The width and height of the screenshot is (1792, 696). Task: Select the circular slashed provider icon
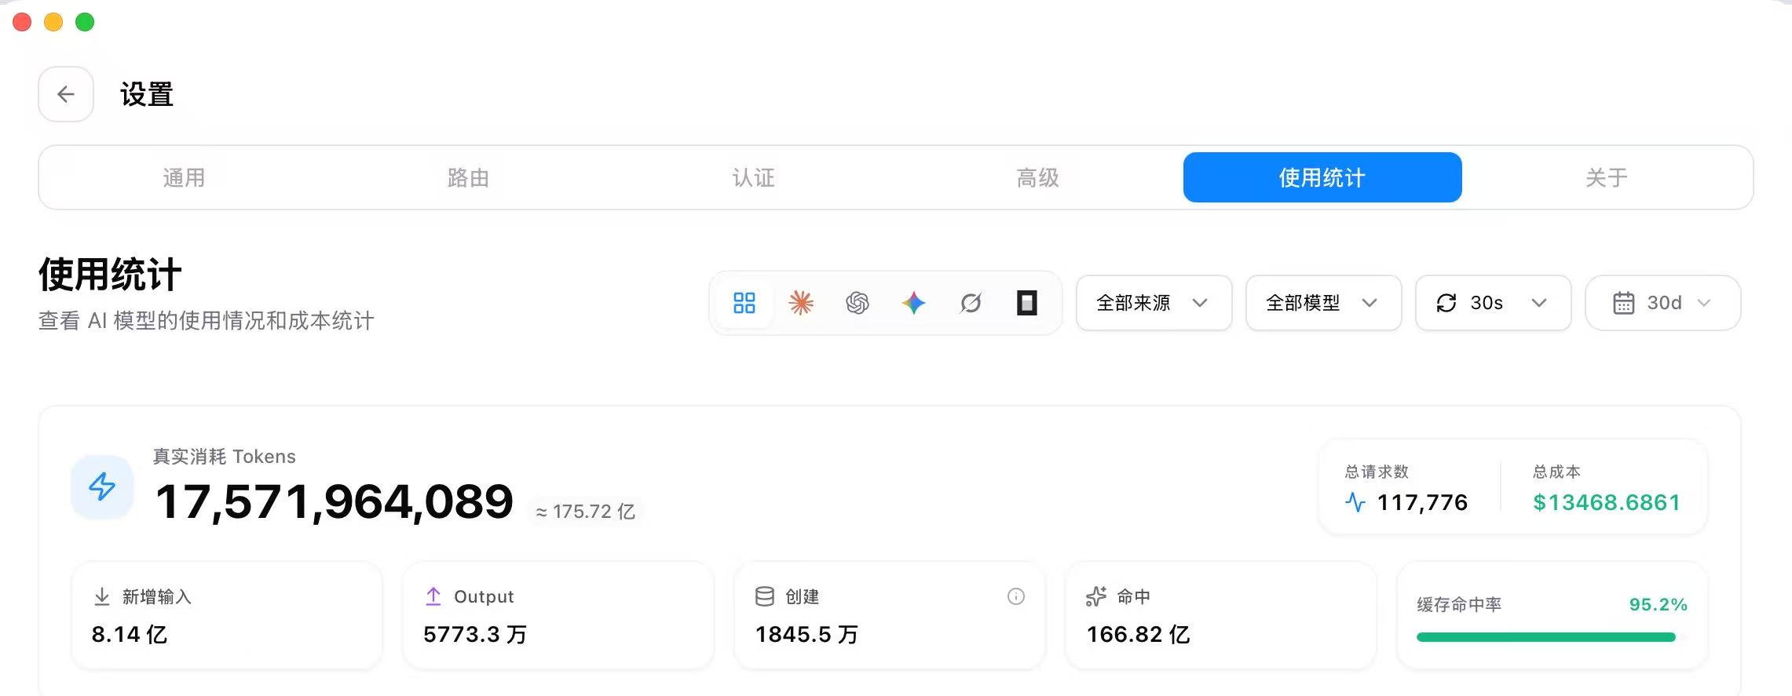click(x=971, y=303)
